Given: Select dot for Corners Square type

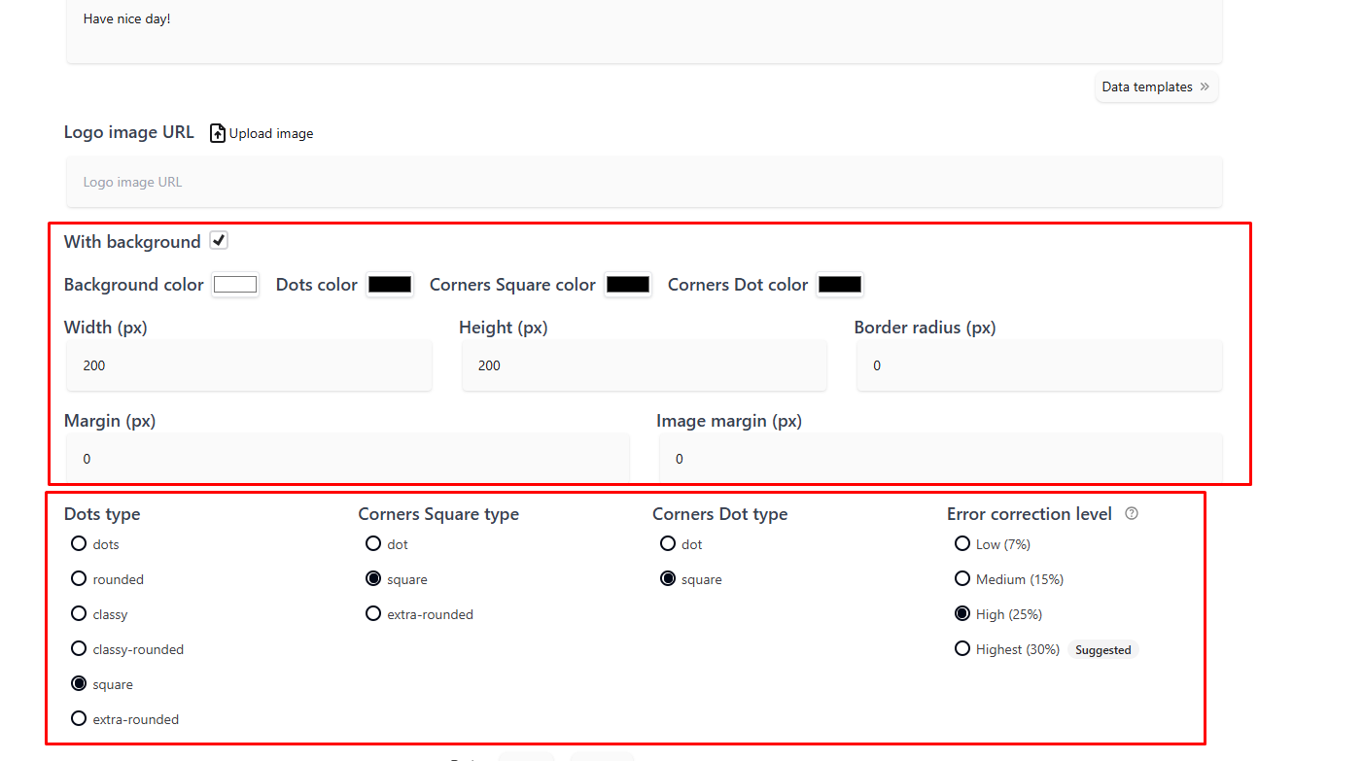Looking at the screenshot, I should [x=373, y=543].
